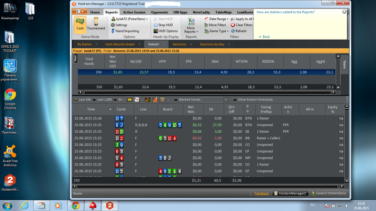Click the colored grid range icon
This screenshot has width=376, height=211.
tap(148, 100)
